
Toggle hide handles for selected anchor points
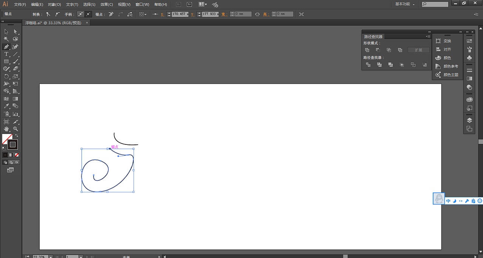[88, 14]
